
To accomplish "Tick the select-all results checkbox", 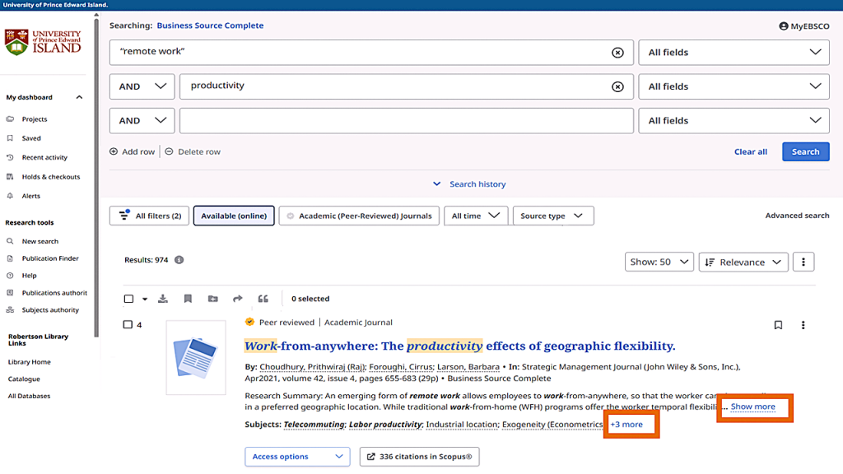I will (x=128, y=299).
